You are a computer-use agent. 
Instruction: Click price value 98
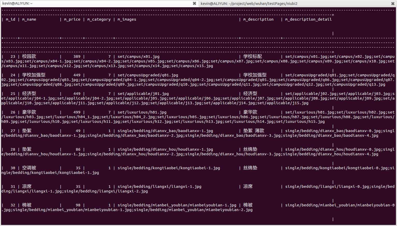[78, 205]
